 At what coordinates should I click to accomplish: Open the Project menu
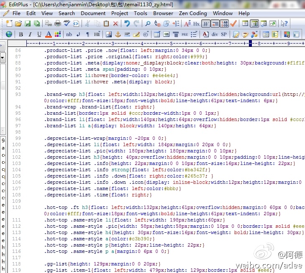(119, 13)
